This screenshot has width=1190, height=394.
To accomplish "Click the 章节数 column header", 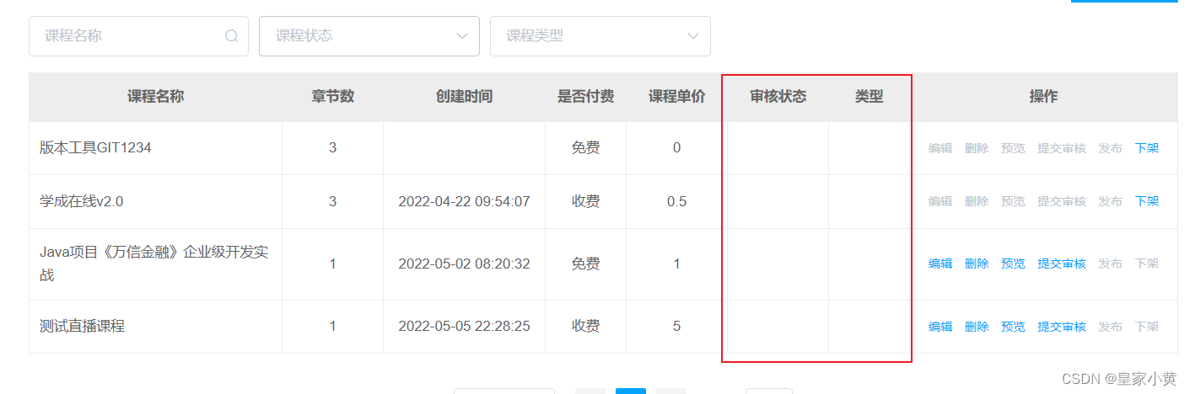I will point(332,96).
